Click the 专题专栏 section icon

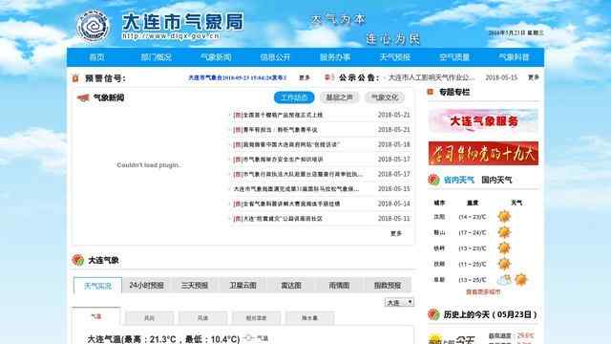(x=431, y=92)
